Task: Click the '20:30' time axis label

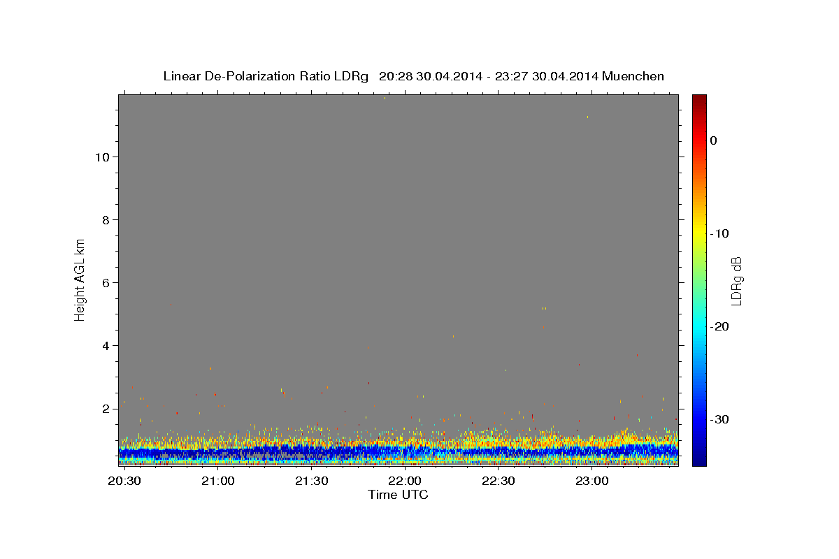Action: pyautogui.click(x=125, y=481)
